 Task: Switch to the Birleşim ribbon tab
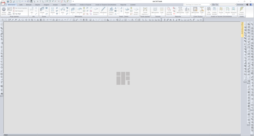[29, 5]
